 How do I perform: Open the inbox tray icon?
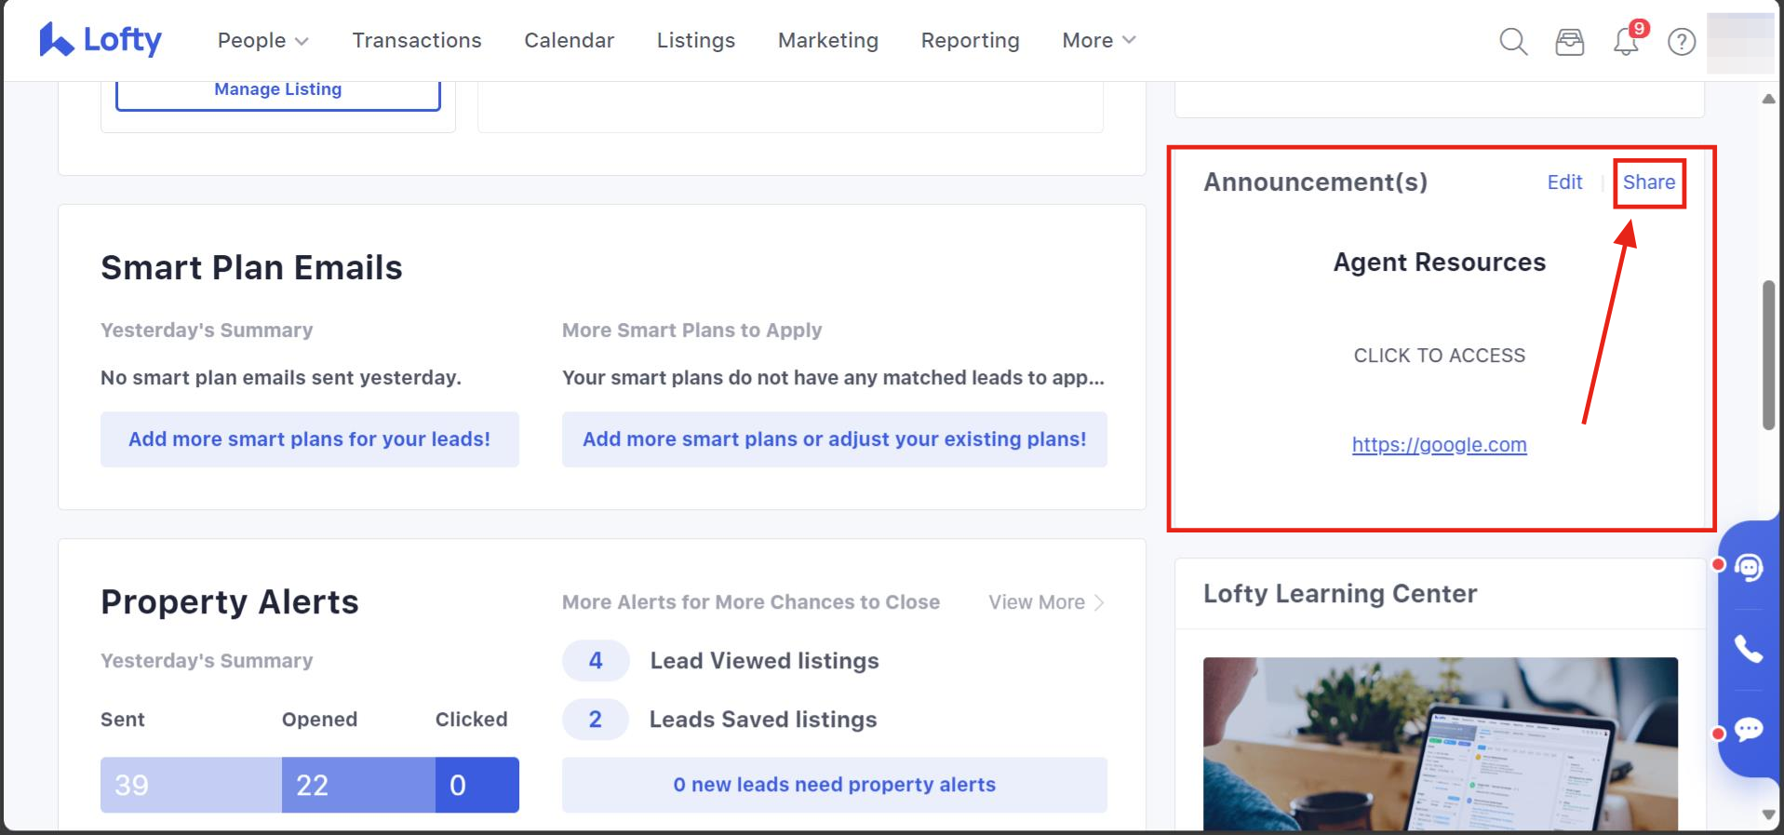pos(1569,42)
